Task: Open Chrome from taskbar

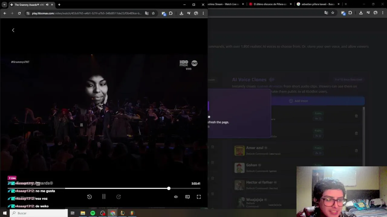Action: [x=112, y=213]
